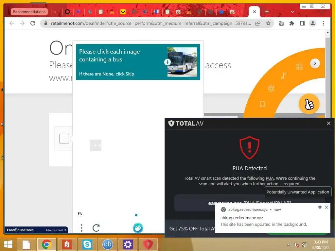Click the underlined PUA link in the TotalAV alert
The width and height of the screenshot is (335, 251).
point(270,178)
